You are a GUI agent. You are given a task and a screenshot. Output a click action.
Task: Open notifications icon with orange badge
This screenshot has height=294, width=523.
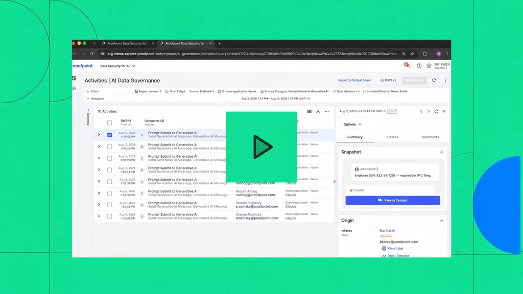click(407, 65)
